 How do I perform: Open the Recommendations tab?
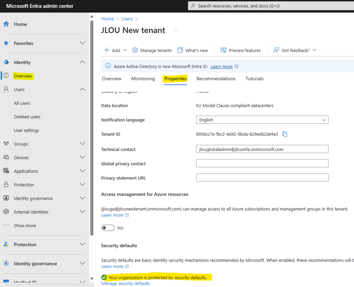216,79
